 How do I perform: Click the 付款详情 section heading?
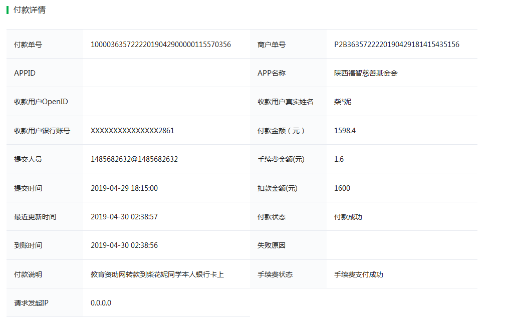tap(29, 10)
